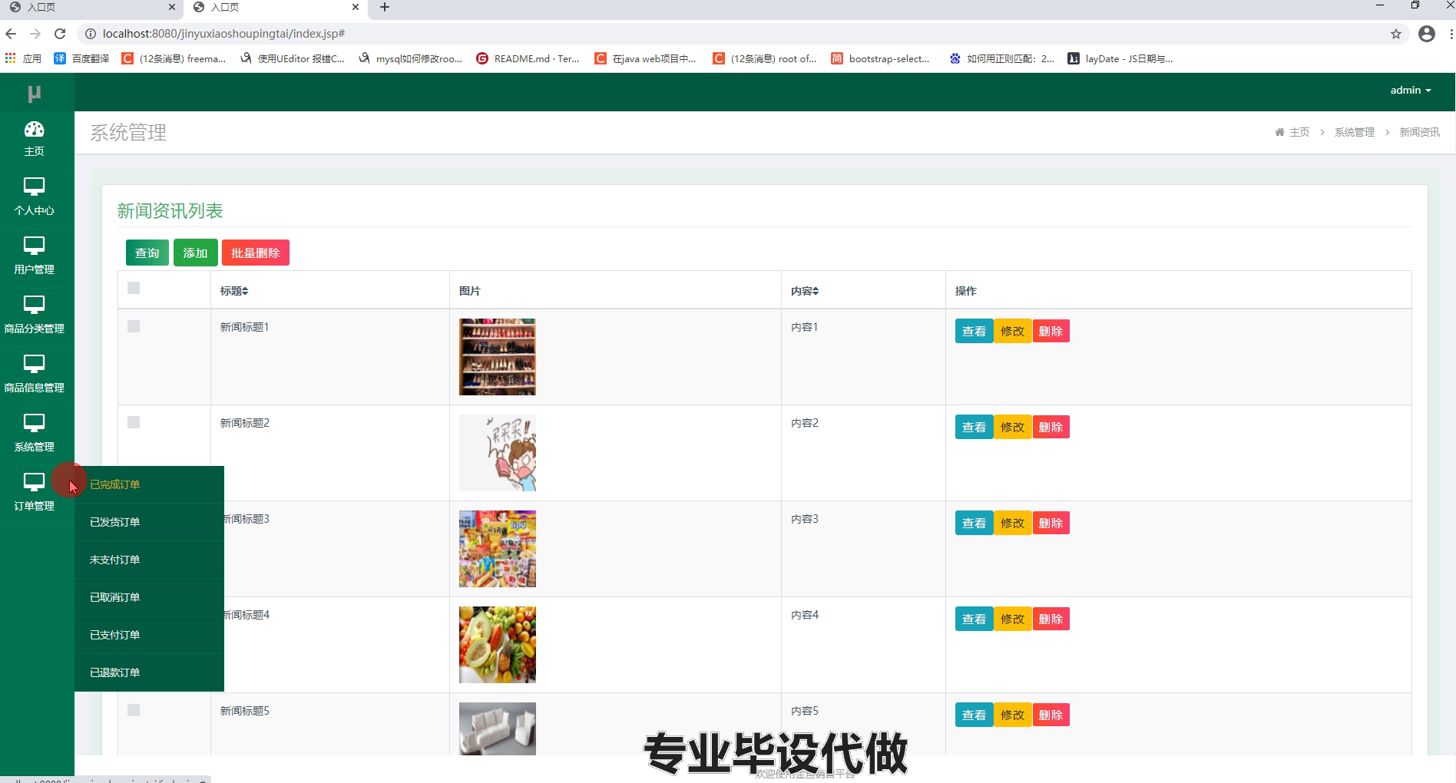The height and width of the screenshot is (783, 1456).
Task: Delete 新闻标题2 with 删除 button
Action: tap(1051, 427)
